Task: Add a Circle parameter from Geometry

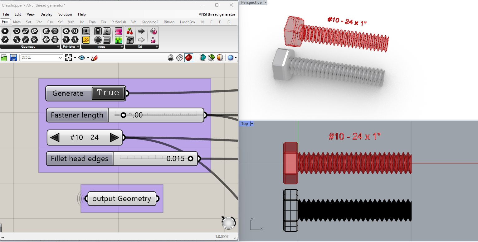Action: tap(17, 31)
